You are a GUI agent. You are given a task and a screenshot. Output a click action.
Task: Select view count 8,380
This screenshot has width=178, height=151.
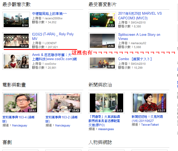tap(137, 26)
